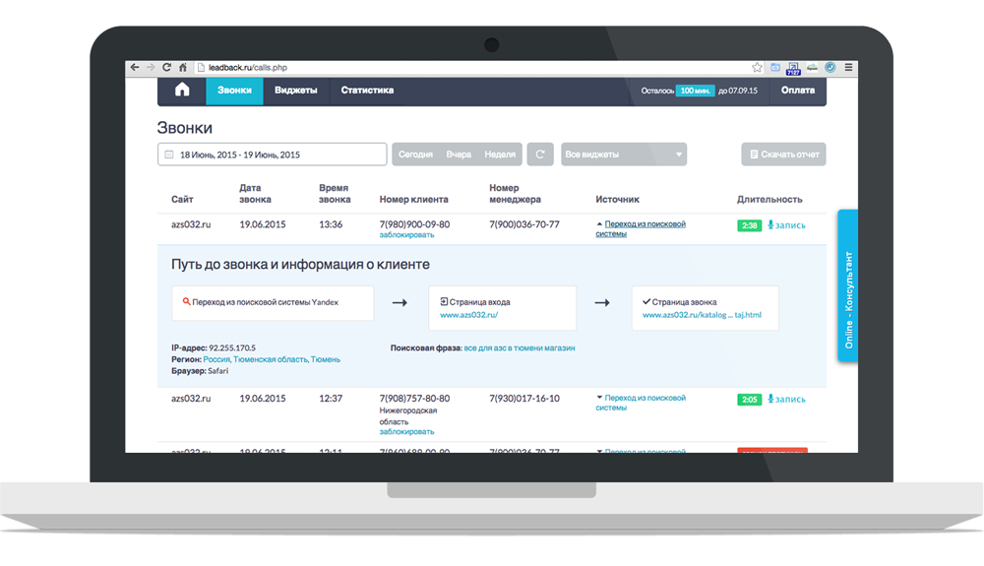Click Переход из поисковой системы Yandex box
Viewport: 984px width, 566px height.
273,303
